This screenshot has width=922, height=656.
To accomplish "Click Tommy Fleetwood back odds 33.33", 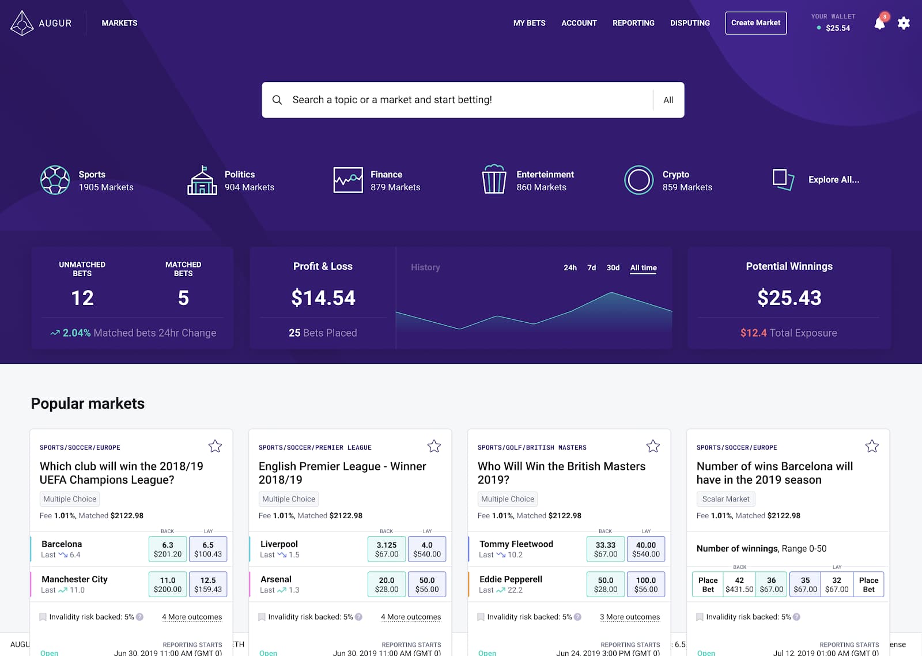I will pos(606,549).
